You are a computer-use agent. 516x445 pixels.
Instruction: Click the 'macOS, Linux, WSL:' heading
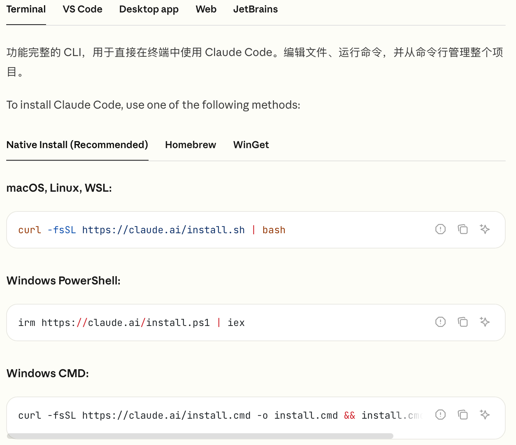point(59,188)
